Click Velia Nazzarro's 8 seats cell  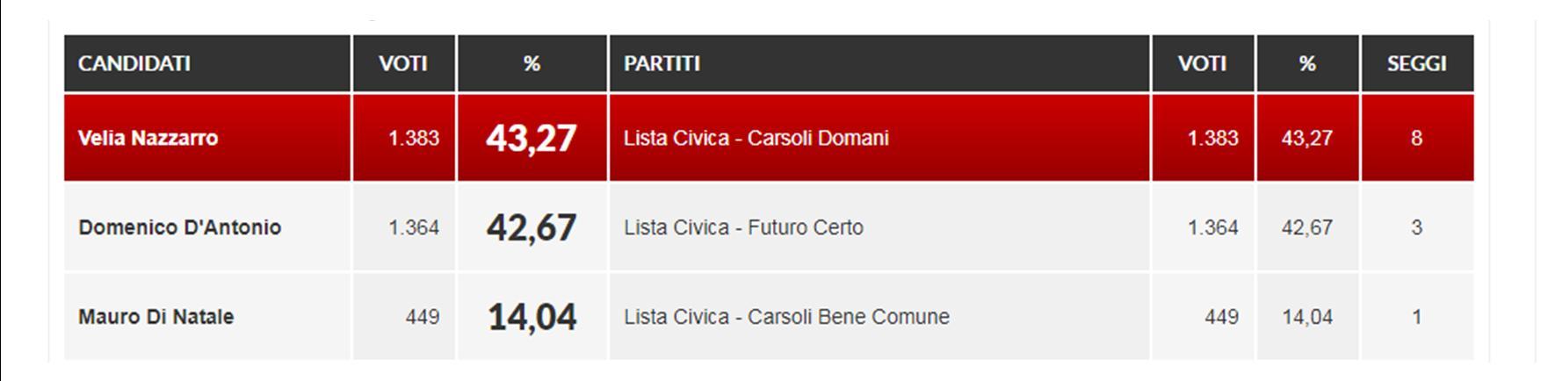tap(1416, 138)
